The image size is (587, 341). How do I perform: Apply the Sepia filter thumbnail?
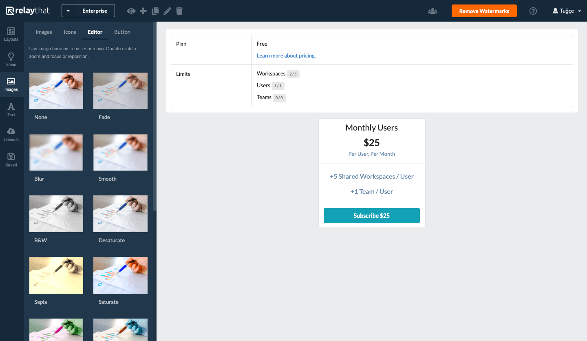[x=56, y=275]
